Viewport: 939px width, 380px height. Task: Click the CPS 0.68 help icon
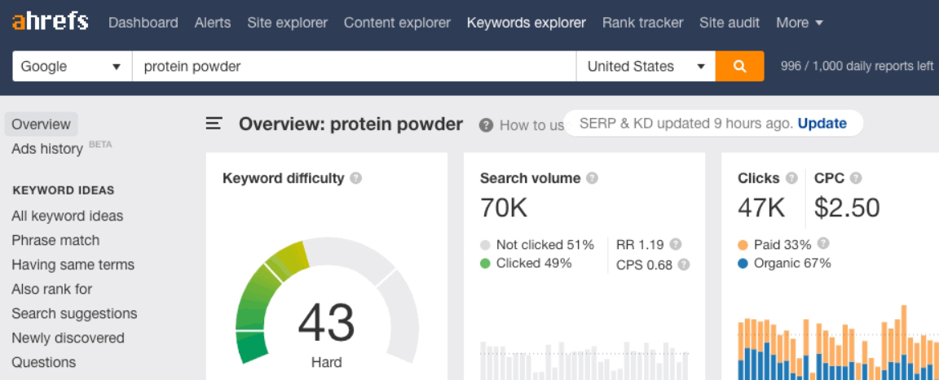pos(683,264)
